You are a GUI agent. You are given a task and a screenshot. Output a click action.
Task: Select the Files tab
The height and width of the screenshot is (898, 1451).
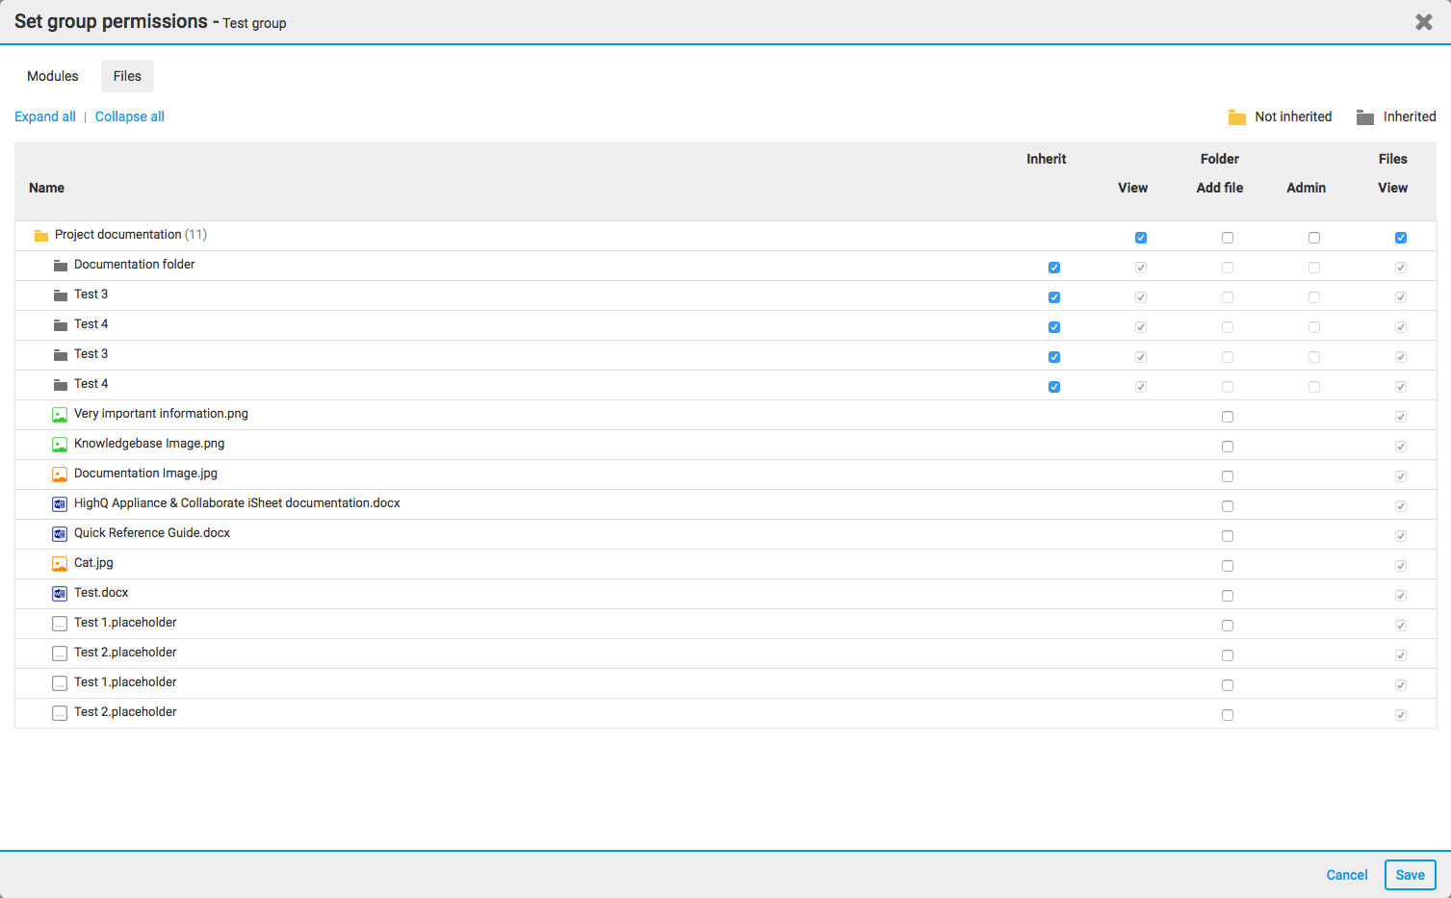point(127,76)
